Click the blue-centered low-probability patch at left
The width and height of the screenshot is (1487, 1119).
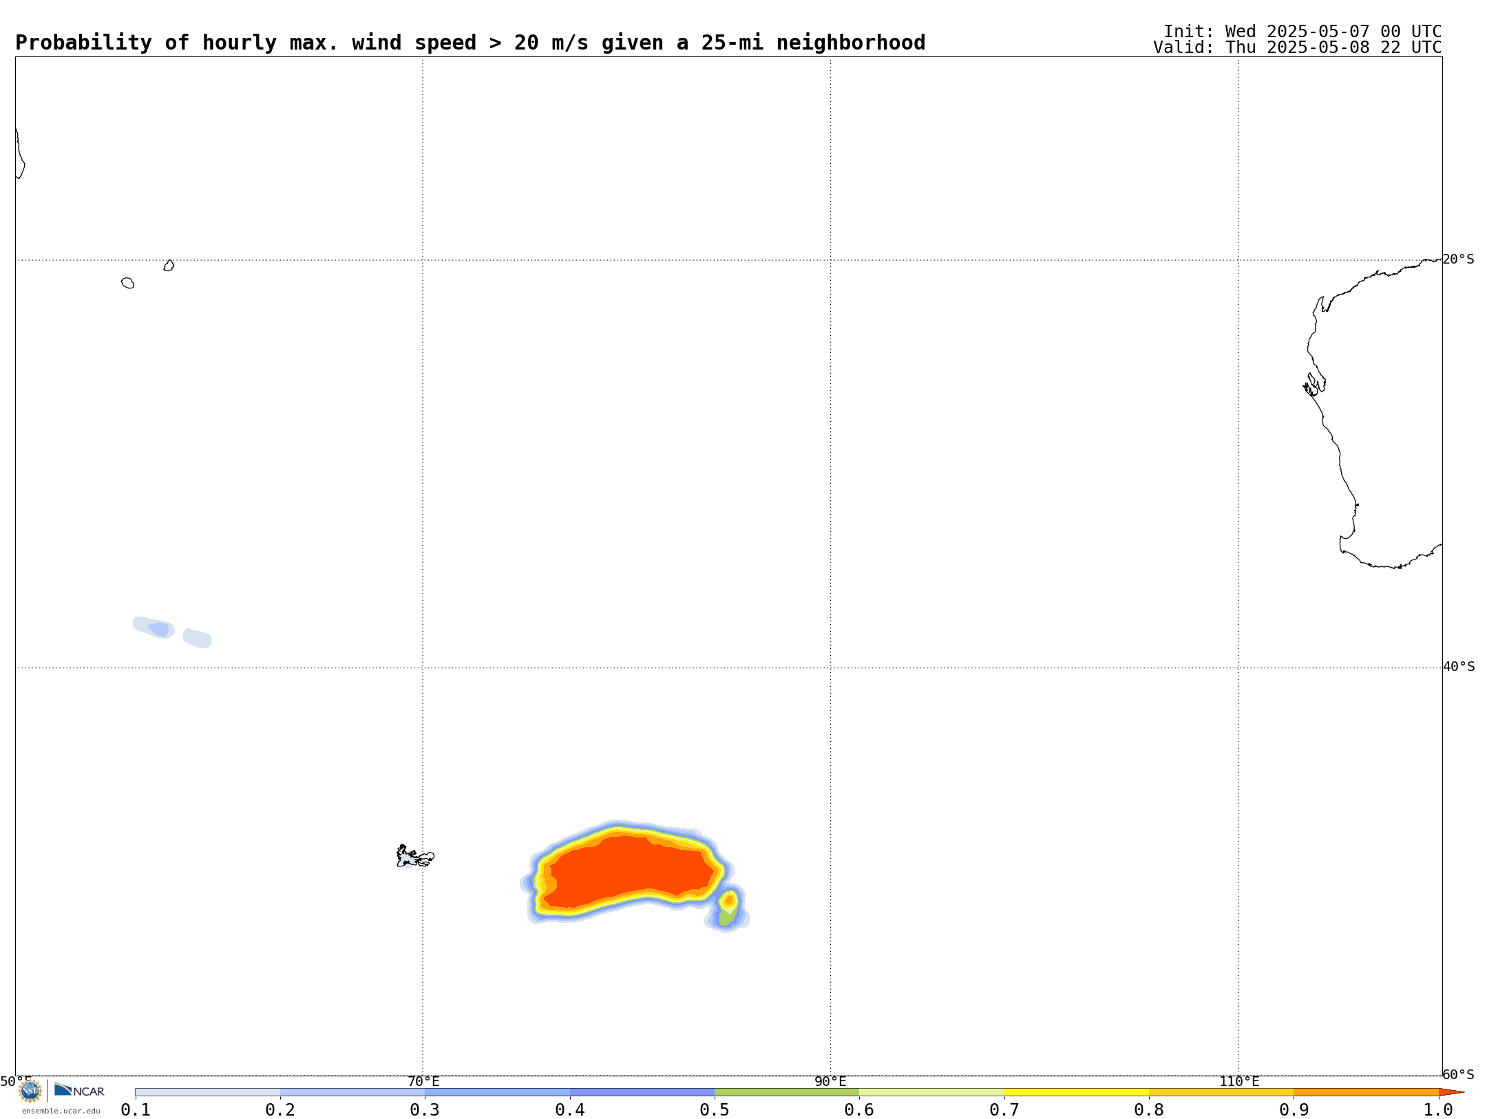click(x=154, y=627)
